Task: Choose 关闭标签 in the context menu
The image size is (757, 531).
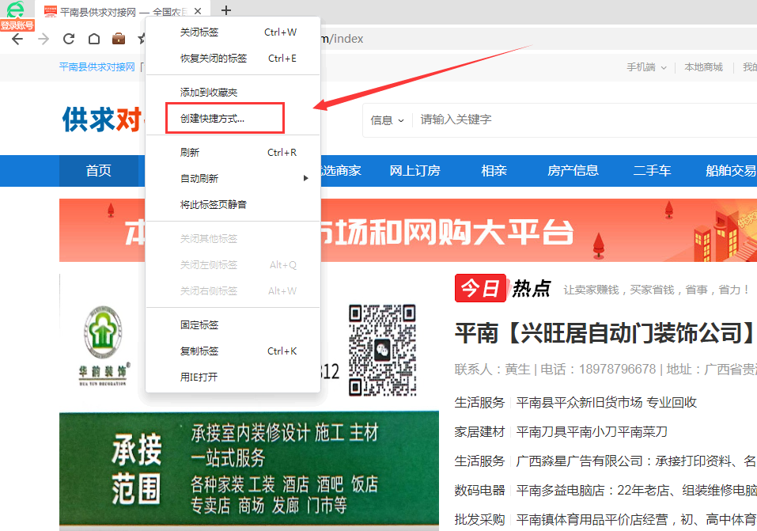Action: click(x=199, y=32)
